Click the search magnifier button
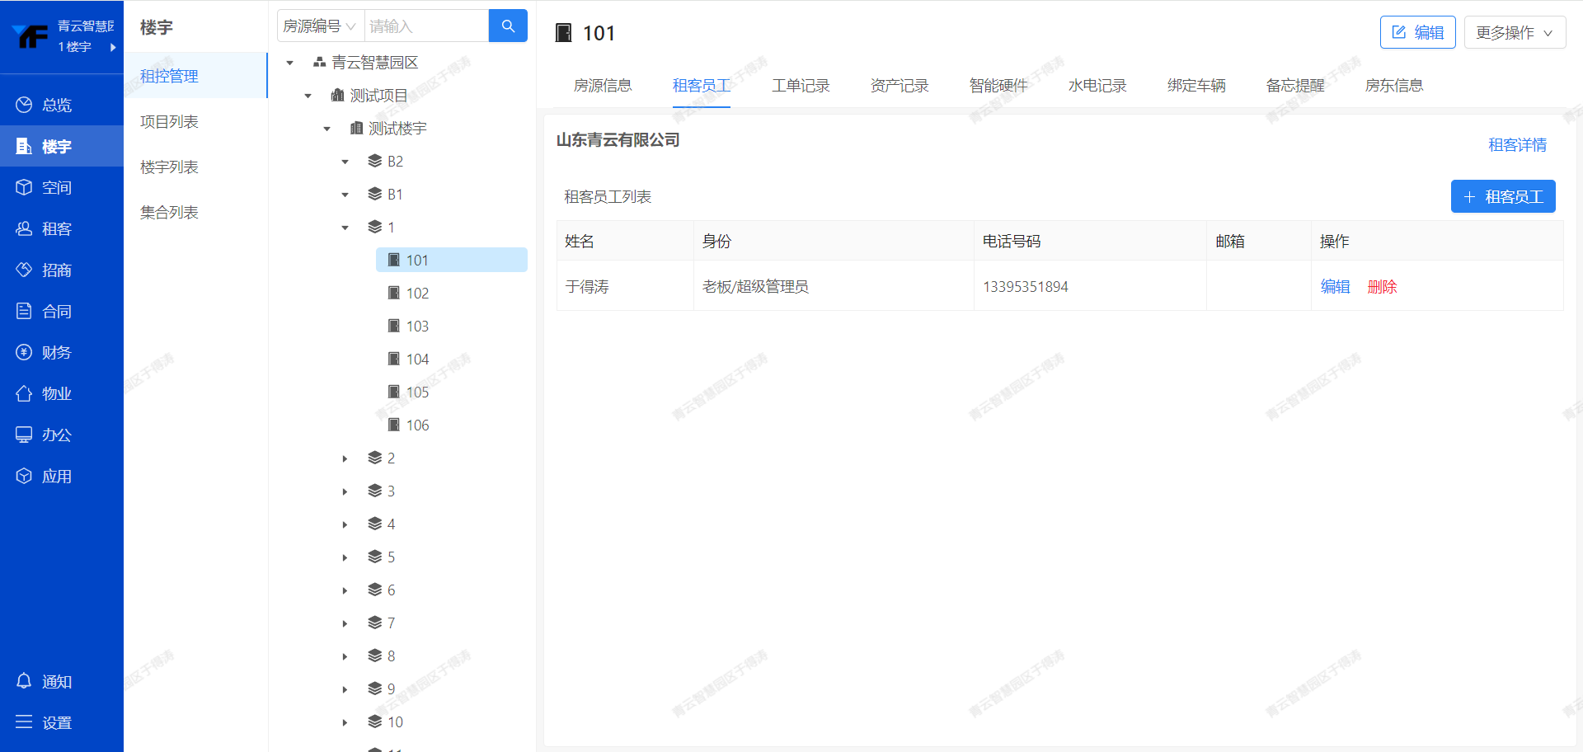This screenshot has width=1583, height=752. point(508,26)
